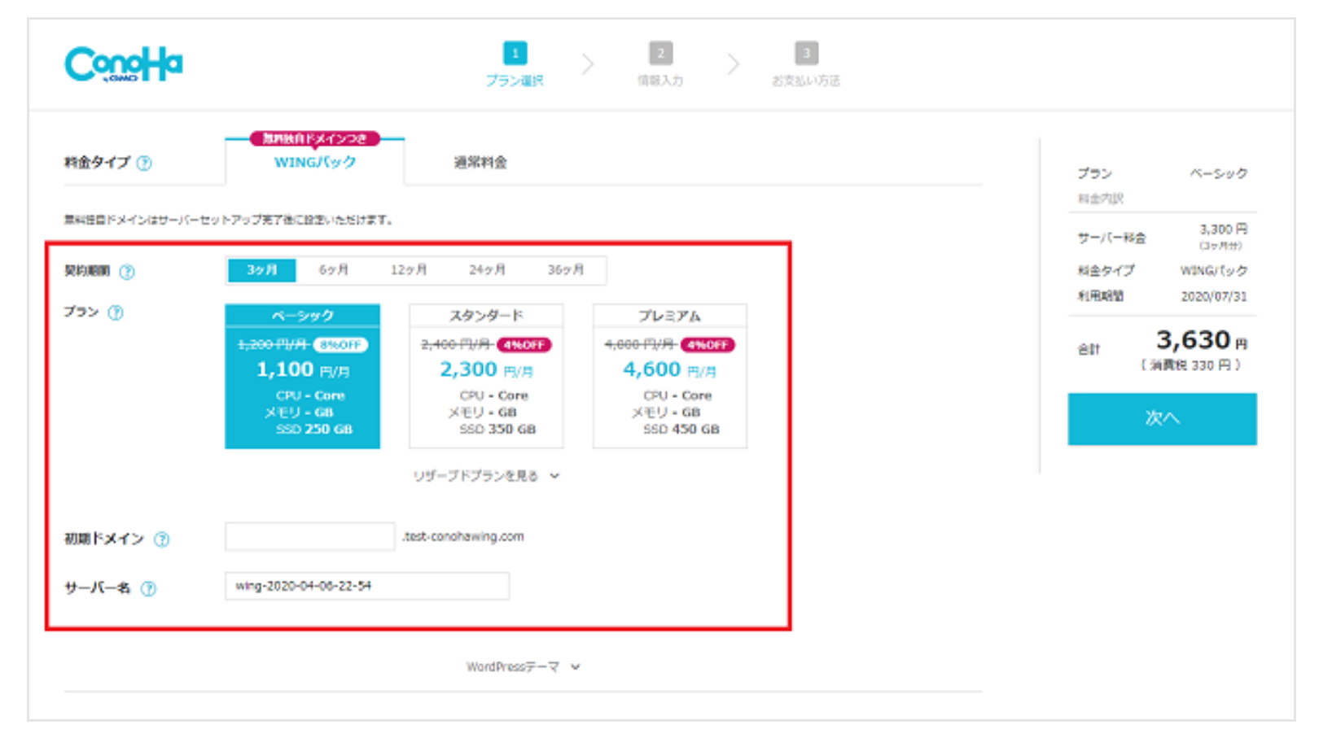
Task: Click the 8%OFF badge on ベーシック
Action: pyautogui.click(x=341, y=345)
